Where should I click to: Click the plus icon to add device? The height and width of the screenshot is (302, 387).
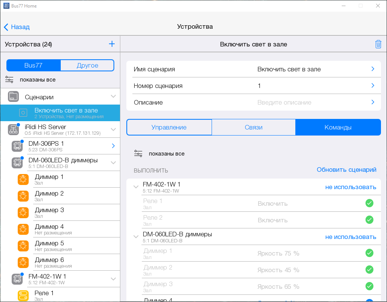[x=112, y=44]
